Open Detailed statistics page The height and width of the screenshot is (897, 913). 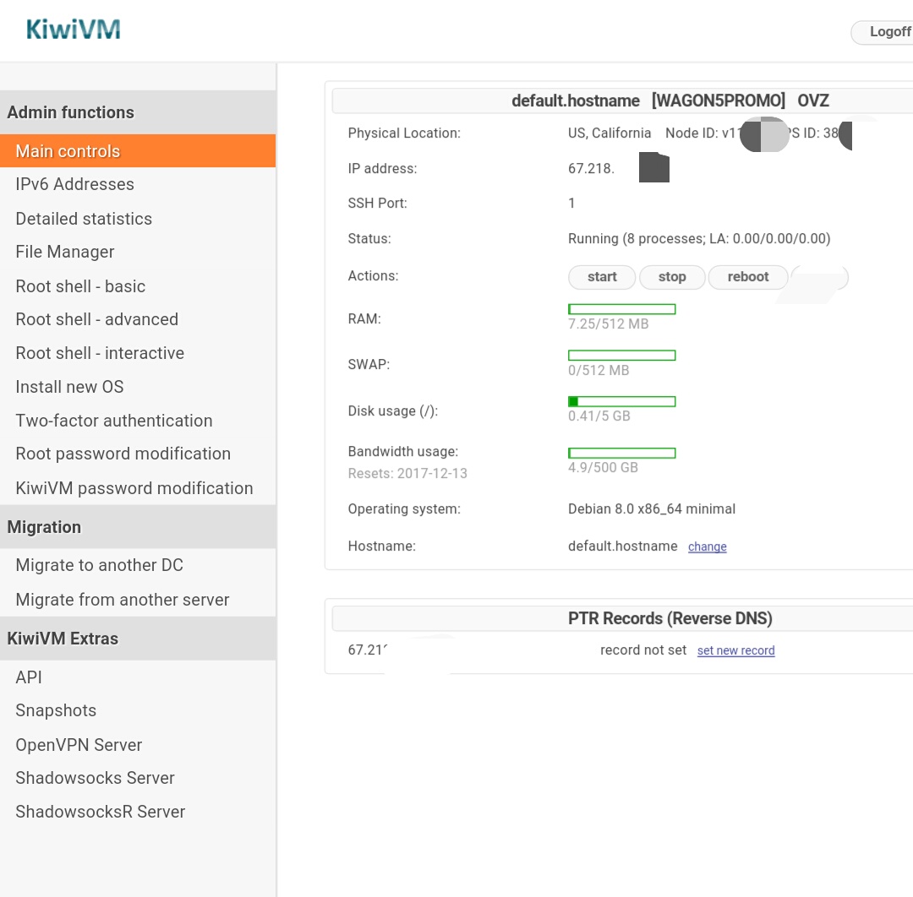coord(84,219)
